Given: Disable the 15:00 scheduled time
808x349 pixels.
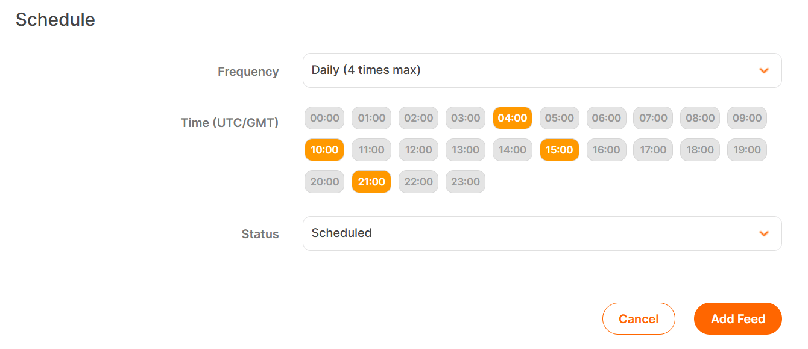Looking at the screenshot, I should point(559,150).
